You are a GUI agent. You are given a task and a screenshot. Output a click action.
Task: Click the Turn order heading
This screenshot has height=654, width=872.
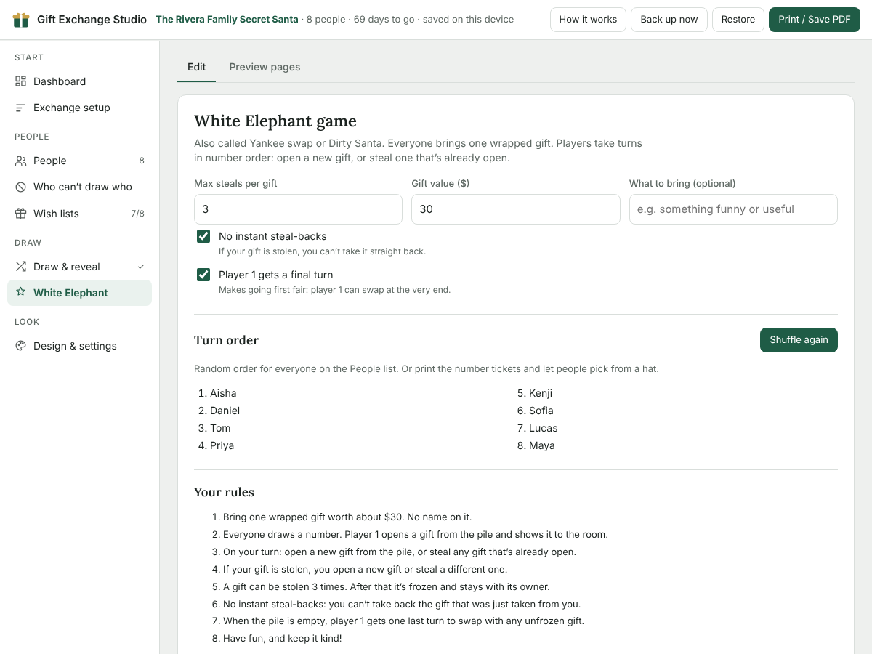click(x=226, y=340)
